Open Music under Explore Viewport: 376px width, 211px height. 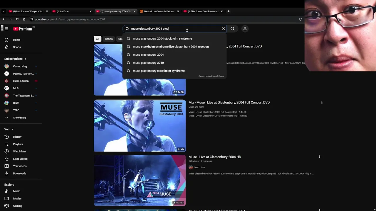click(21, 191)
